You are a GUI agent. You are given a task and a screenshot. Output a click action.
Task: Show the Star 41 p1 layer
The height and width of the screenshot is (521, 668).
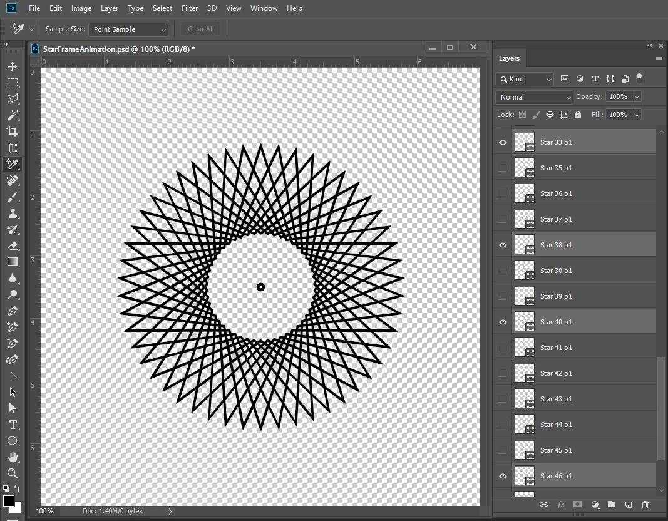(503, 348)
